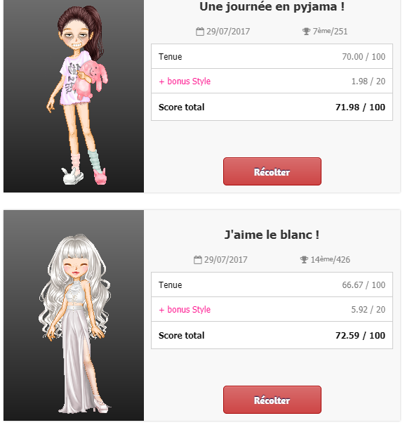Click the 1.98 / 20 bonus score value

pos(369,81)
